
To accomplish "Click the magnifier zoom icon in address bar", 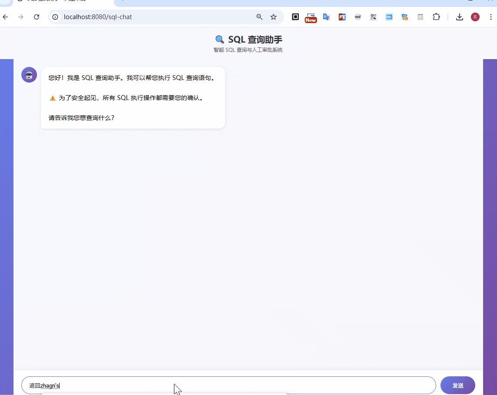I will 260,17.
